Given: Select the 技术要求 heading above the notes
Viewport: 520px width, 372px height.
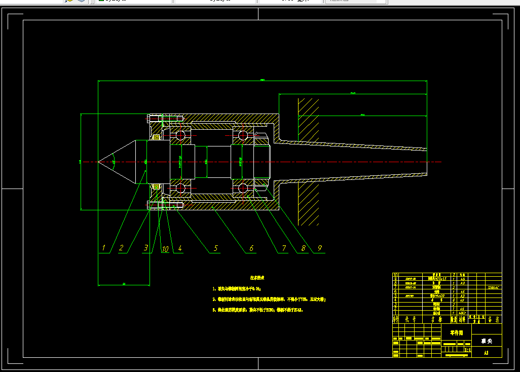Looking at the screenshot, I should coord(257,278).
